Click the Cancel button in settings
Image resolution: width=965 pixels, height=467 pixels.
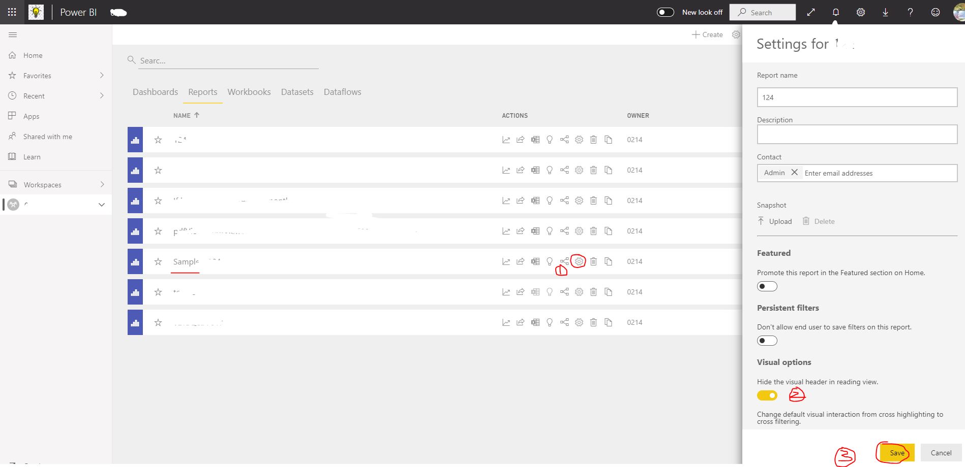click(941, 453)
